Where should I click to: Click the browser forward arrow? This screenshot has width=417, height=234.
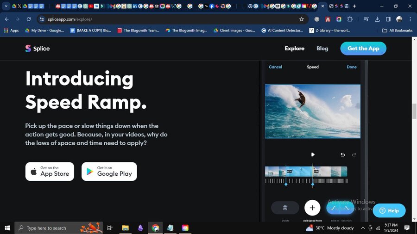point(18,19)
